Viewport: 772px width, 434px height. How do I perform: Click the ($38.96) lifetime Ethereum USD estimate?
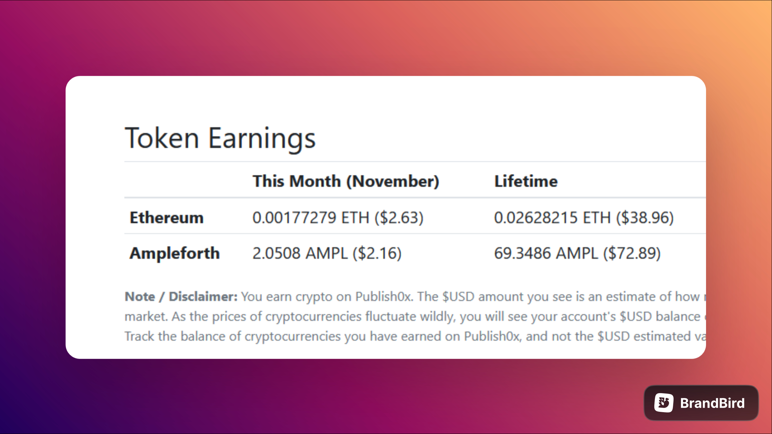pyautogui.click(x=645, y=218)
